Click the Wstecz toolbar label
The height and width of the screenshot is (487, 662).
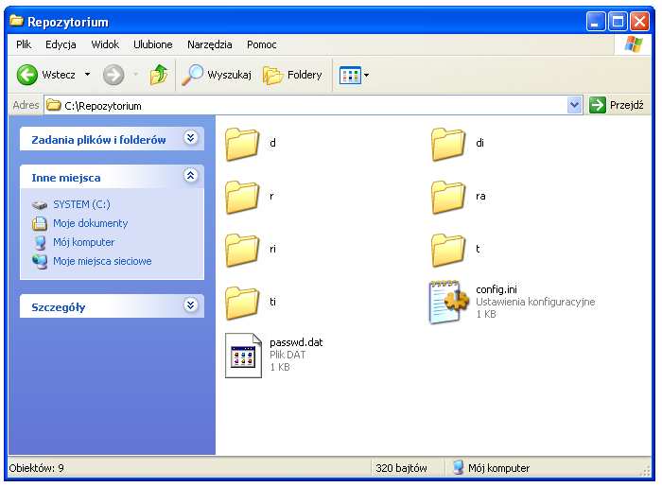point(59,75)
